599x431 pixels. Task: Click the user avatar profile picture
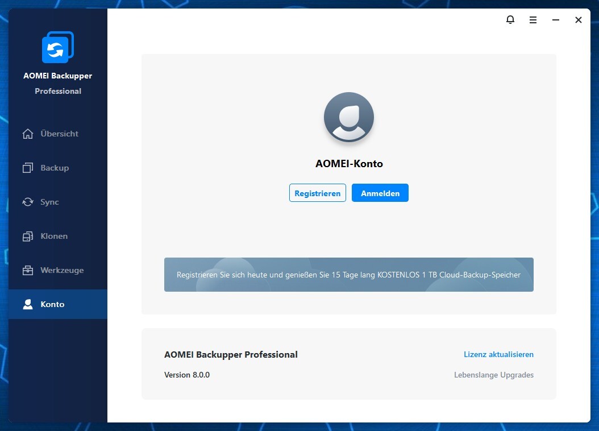tap(348, 117)
